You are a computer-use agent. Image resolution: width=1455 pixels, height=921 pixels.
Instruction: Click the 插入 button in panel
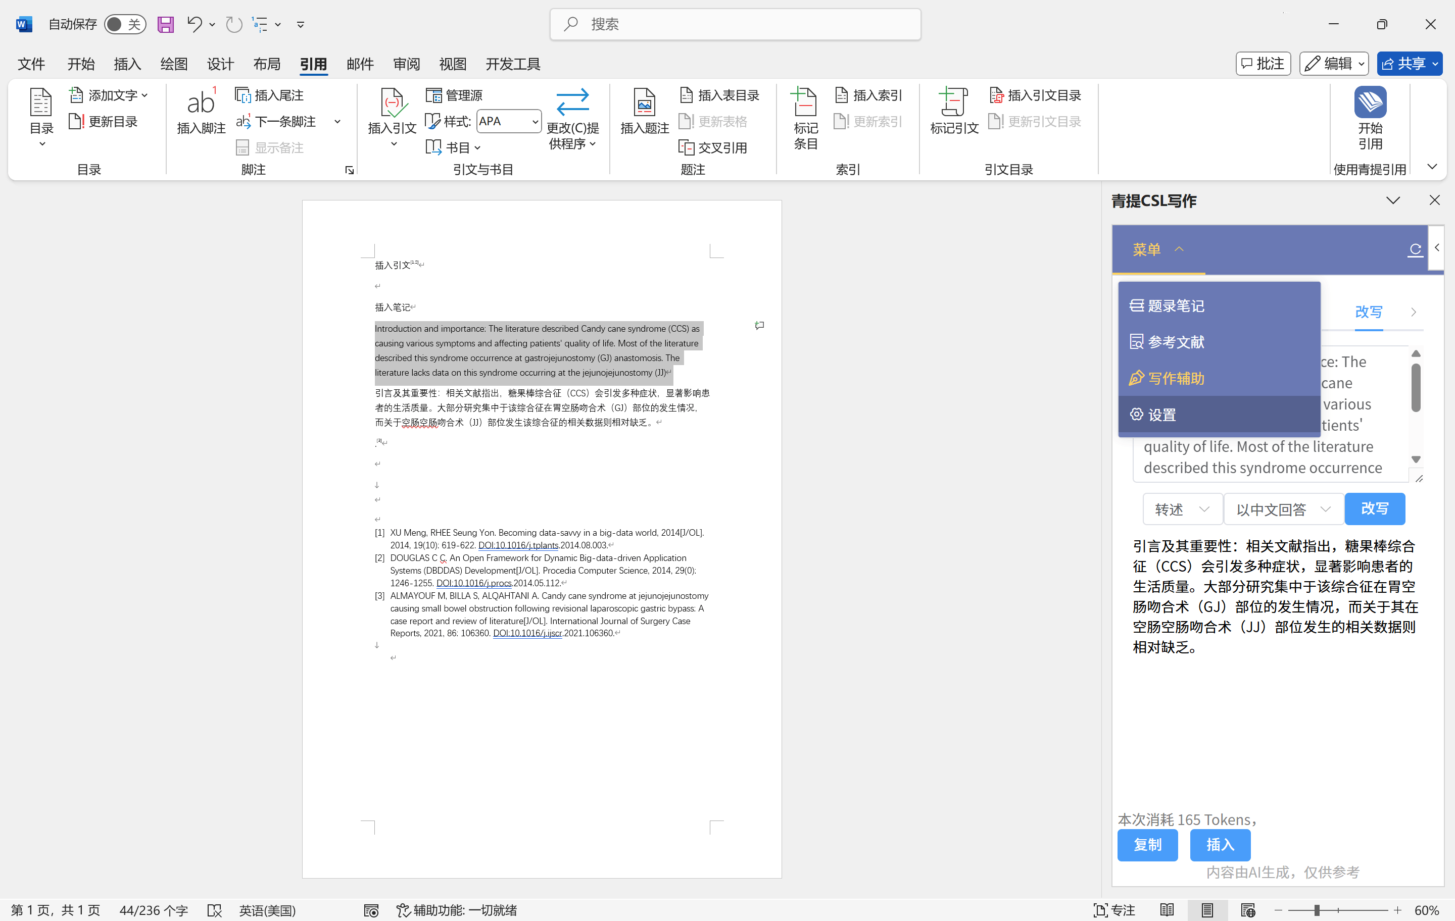coord(1220,844)
